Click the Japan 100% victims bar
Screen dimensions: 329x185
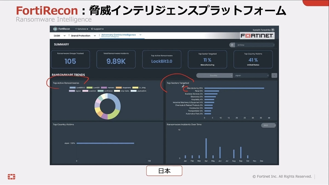(x=105, y=143)
